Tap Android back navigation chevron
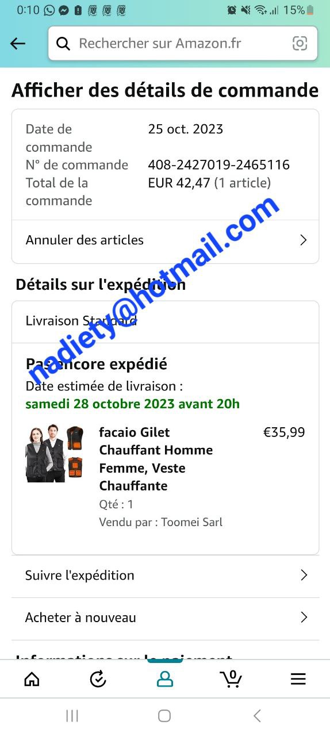 (257, 716)
